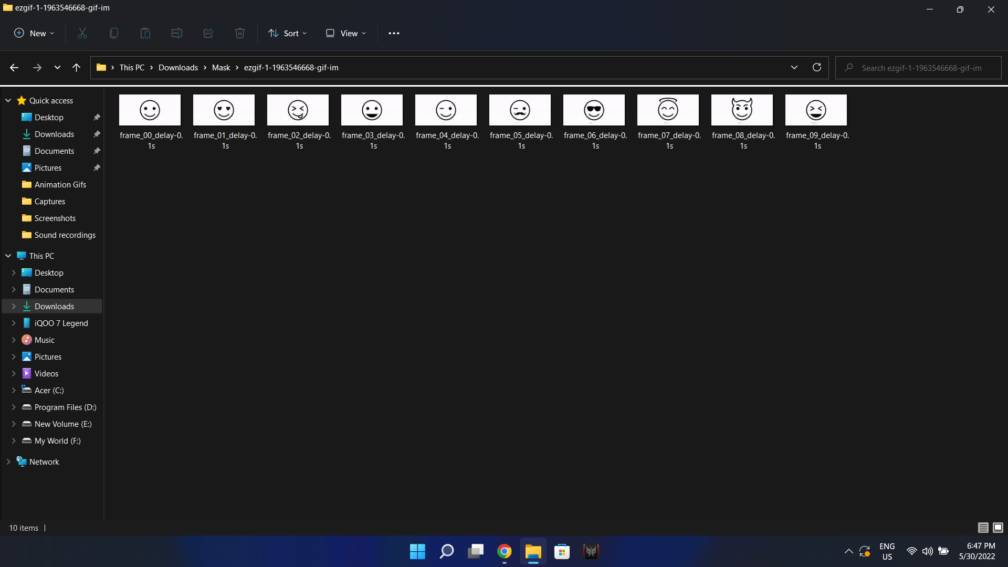Rename a file via the rename icon
Viewport: 1008px width, 567px height.
pyautogui.click(x=176, y=33)
